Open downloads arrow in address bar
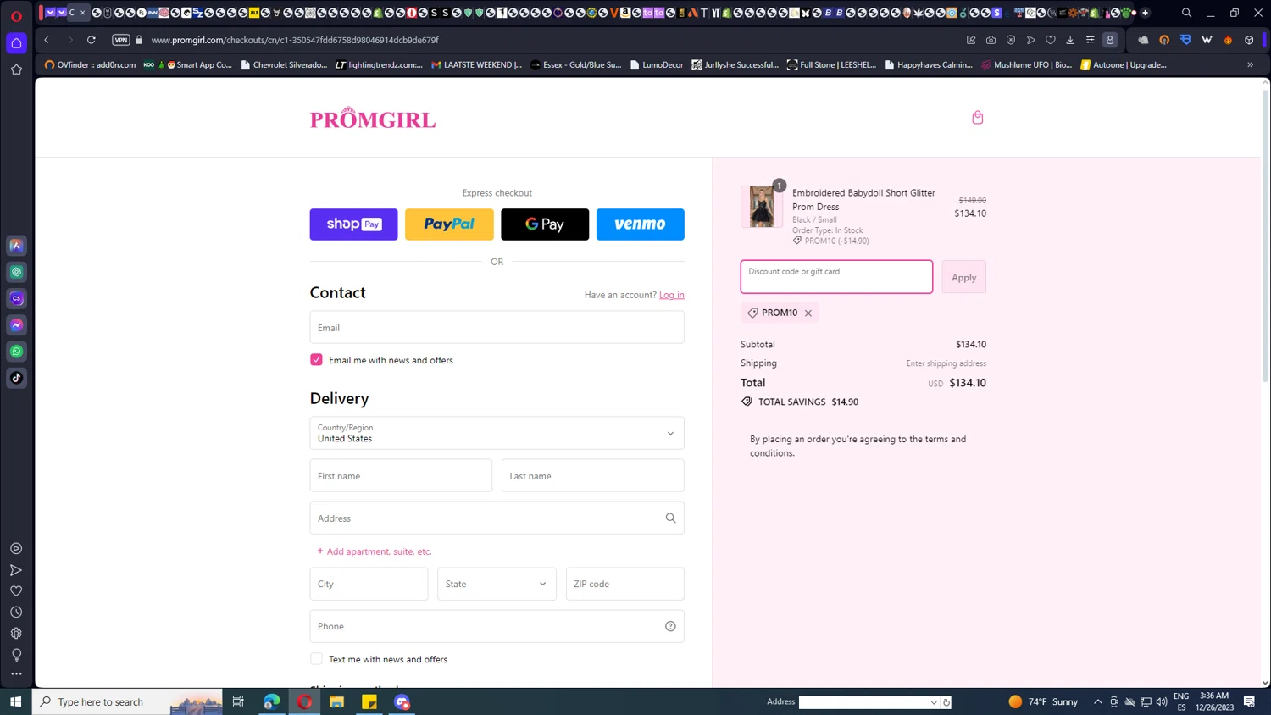Viewport: 1271px width, 715px height. pos(1070,40)
